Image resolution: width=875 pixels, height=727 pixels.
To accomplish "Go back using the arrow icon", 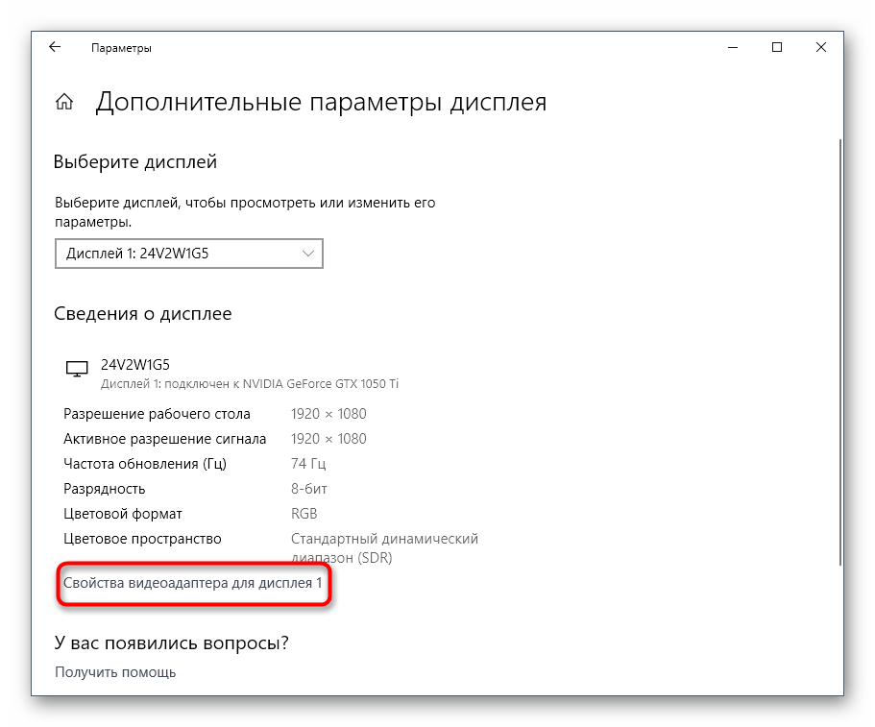I will tap(55, 47).
